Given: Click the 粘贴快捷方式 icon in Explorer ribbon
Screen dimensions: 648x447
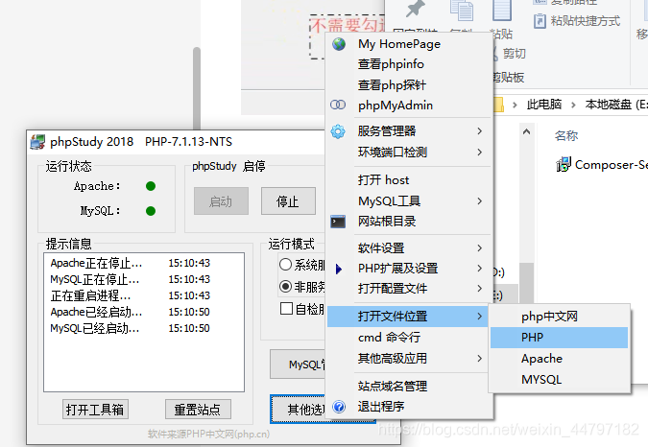Looking at the screenshot, I should click(540, 21).
